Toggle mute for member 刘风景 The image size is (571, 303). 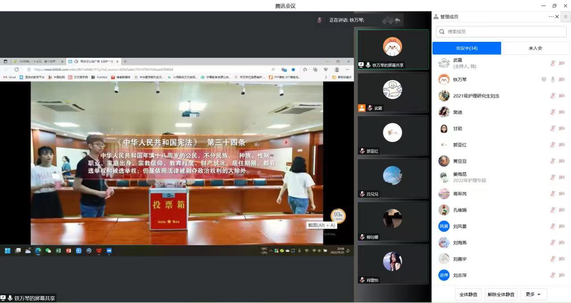tap(553, 226)
